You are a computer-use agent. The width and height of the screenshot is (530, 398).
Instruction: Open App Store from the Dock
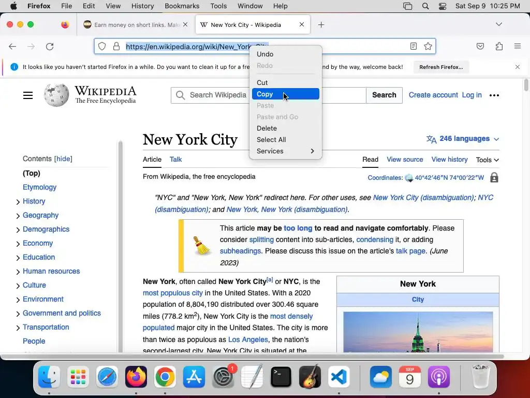194,377
